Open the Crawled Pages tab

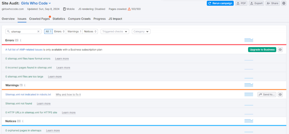(x=39, y=19)
